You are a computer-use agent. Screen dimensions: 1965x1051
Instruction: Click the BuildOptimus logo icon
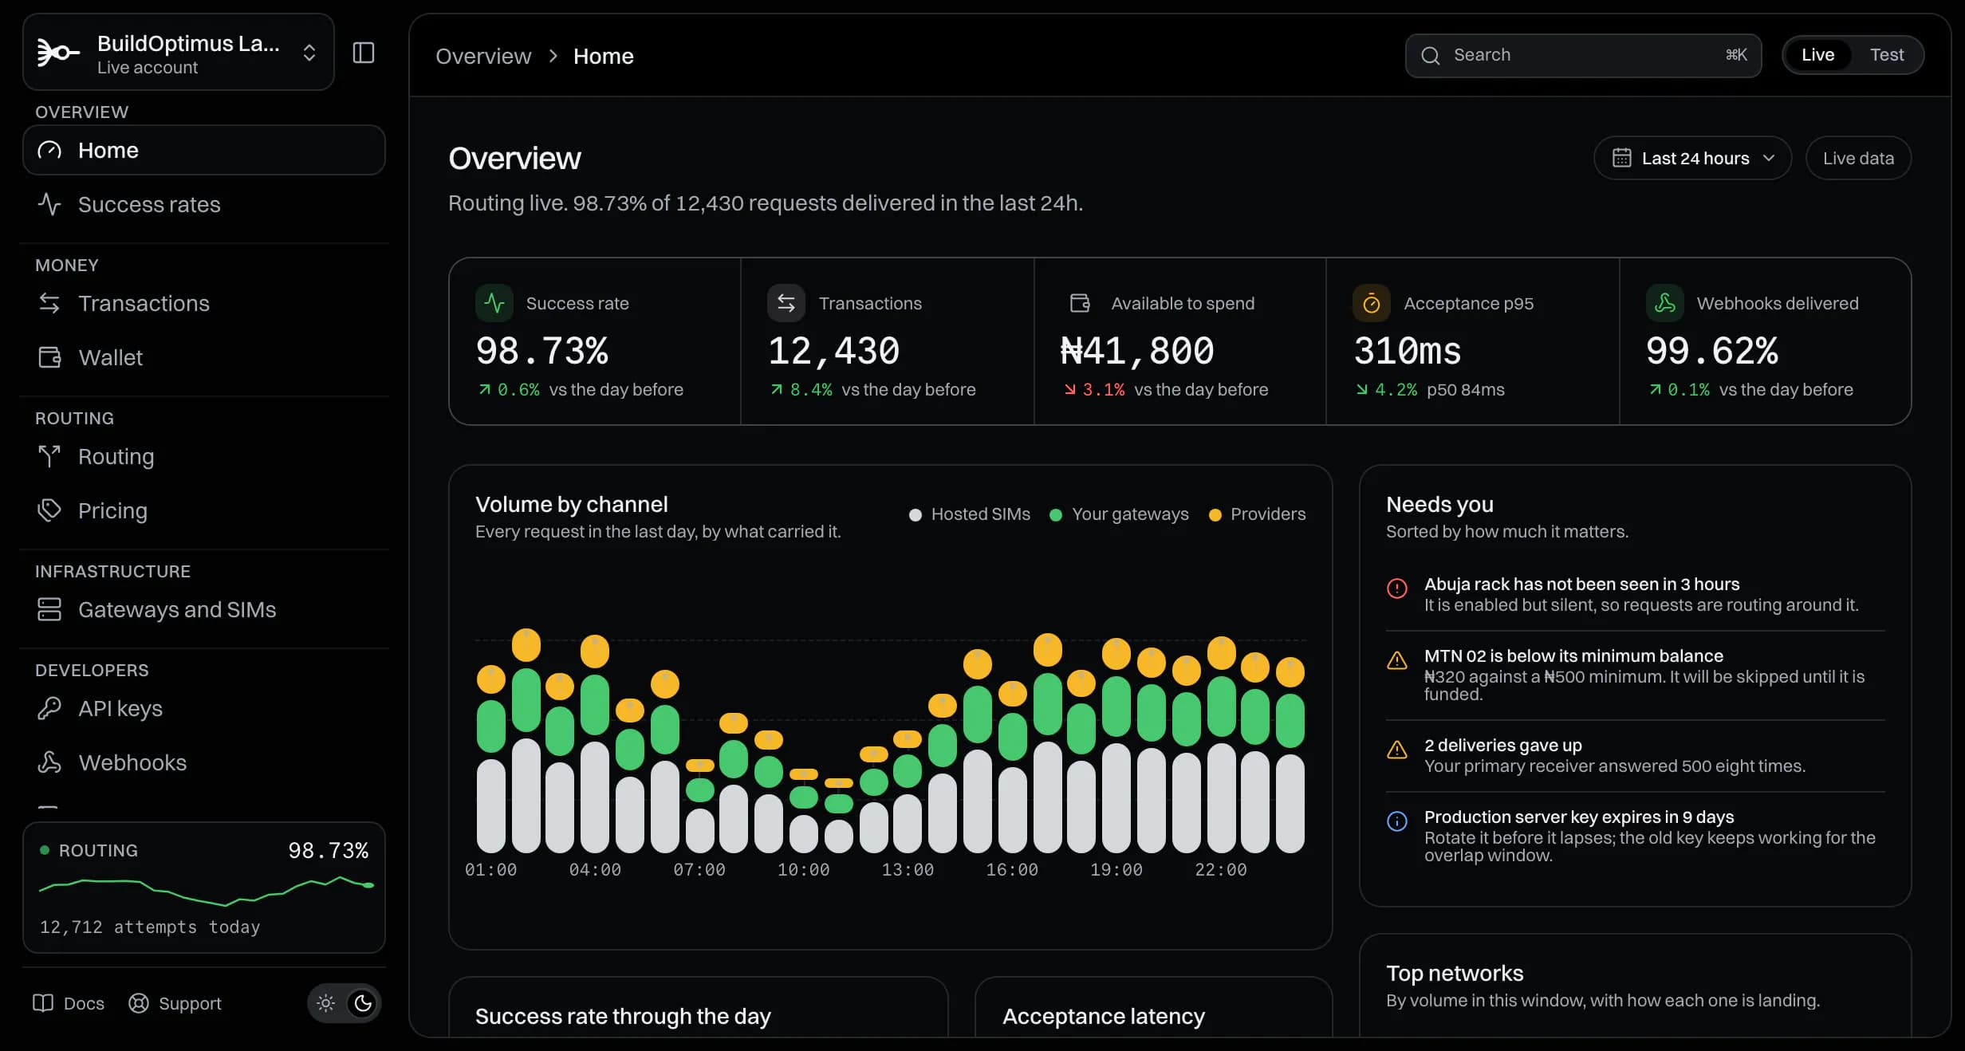coord(58,53)
